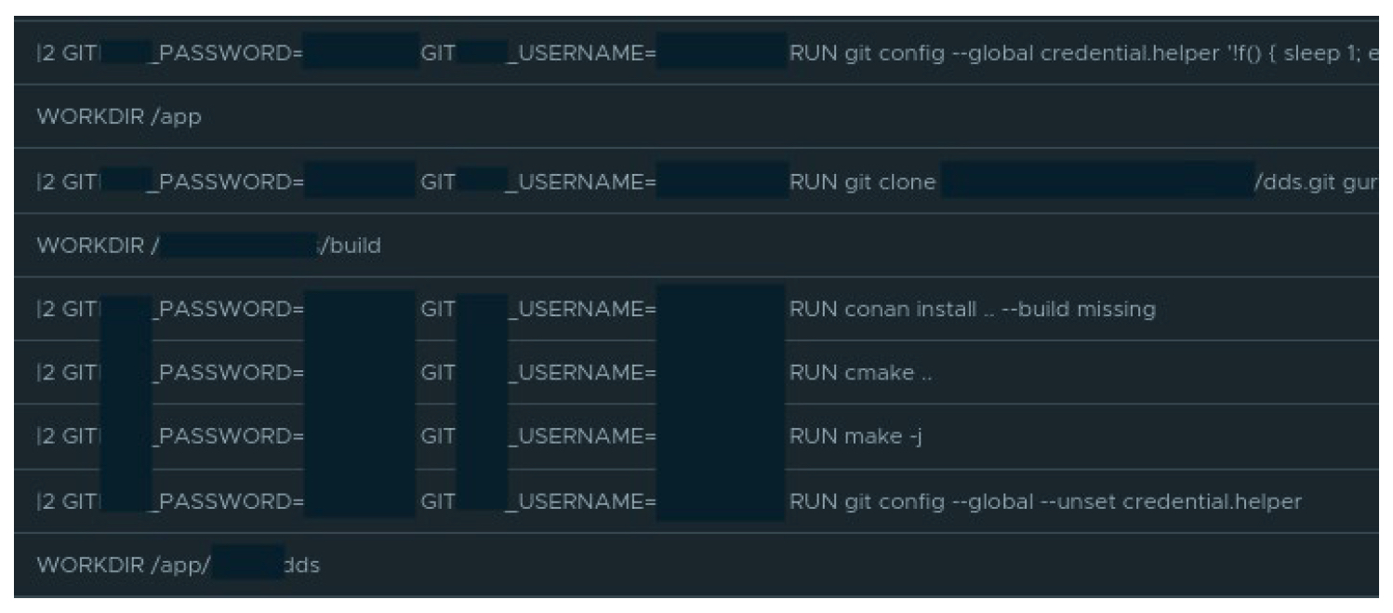Click _USERNAME= label in the cmake row
This screenshot has width=1393, height=613.
[x=582, y=374]
